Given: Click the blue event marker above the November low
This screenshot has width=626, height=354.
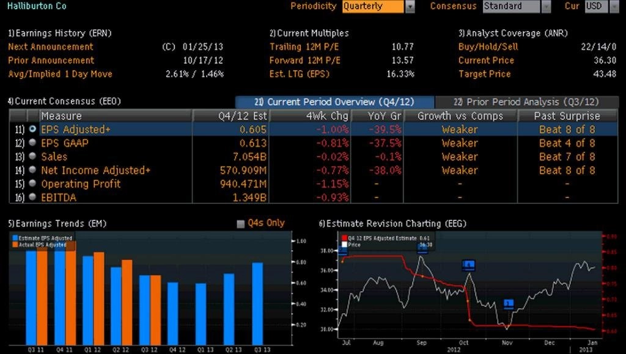Looking at the screenshot, I should pos(508,304).
